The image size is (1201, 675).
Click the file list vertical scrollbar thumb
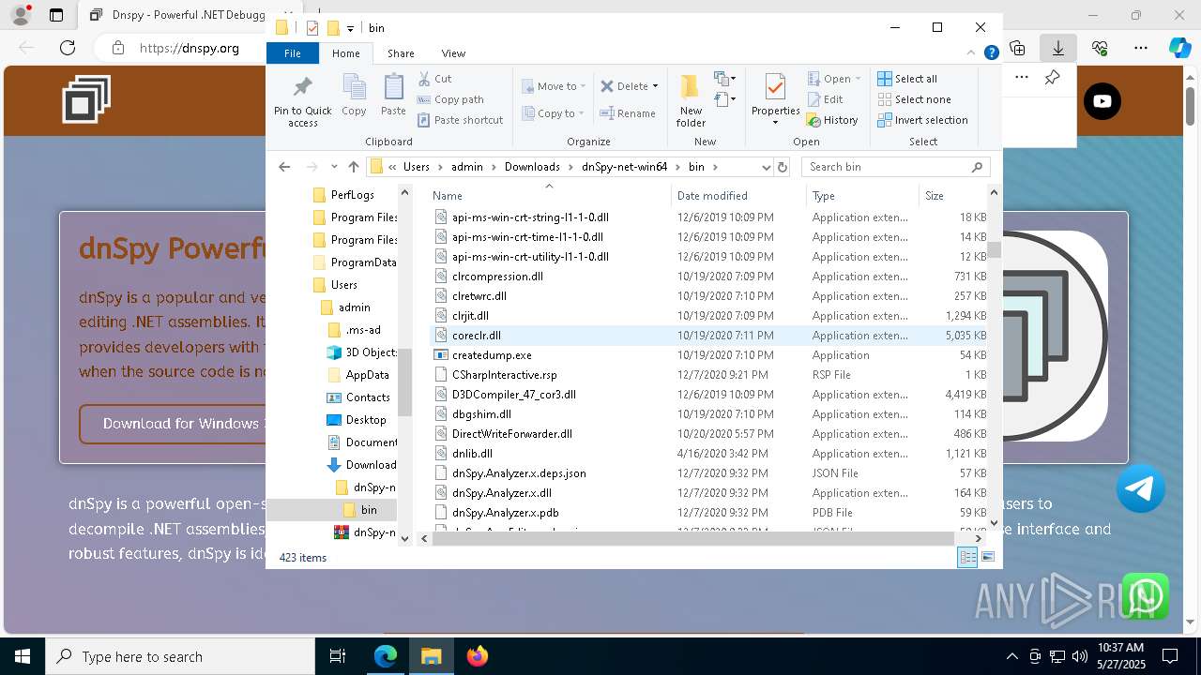[995, 249]
